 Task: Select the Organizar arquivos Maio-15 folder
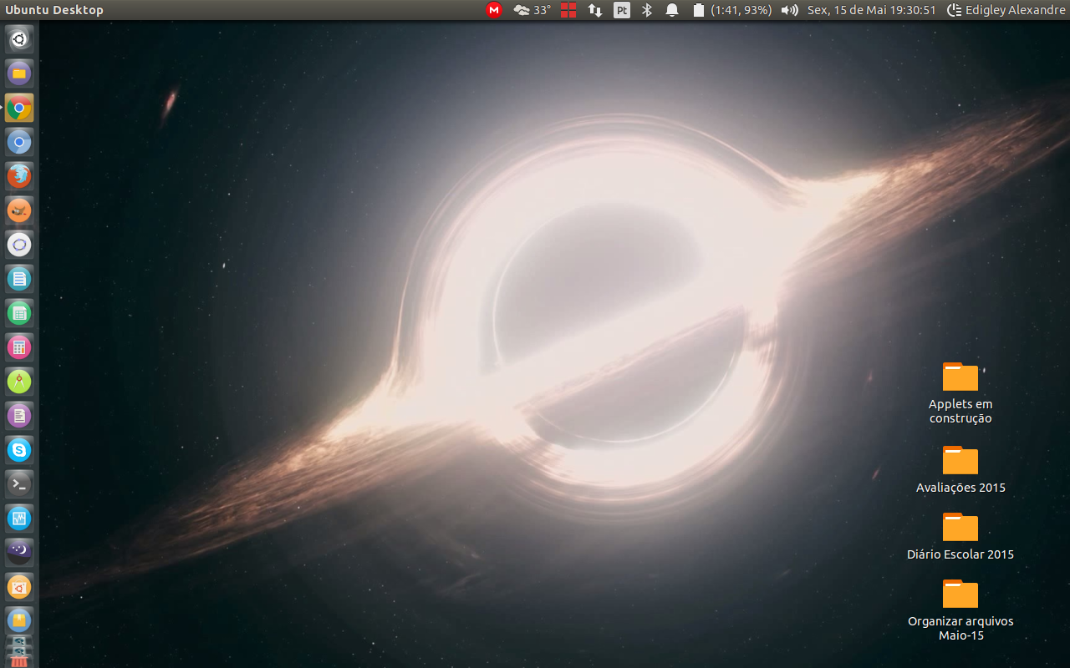tap(960, 610)
